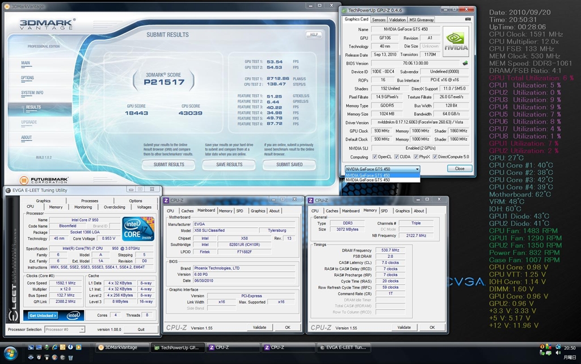Click the network tray icon
Viewport: 581px width, 364px height.
[558, 347]
